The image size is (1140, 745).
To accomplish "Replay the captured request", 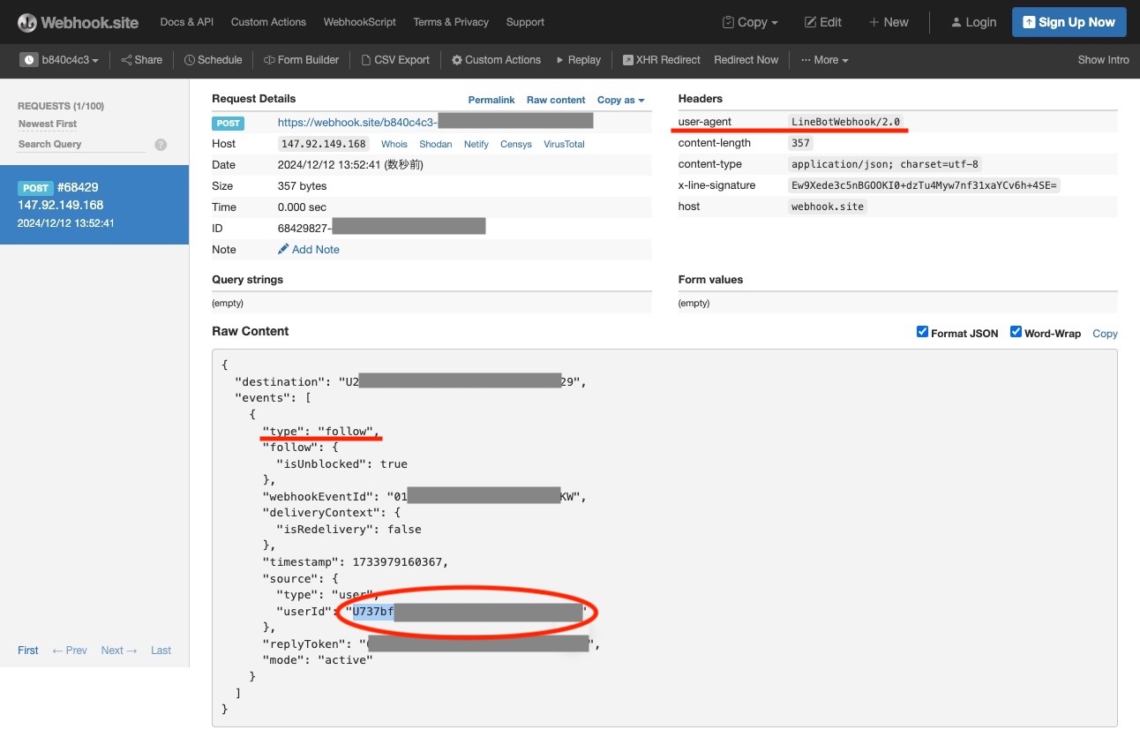I will pos(578,59).
